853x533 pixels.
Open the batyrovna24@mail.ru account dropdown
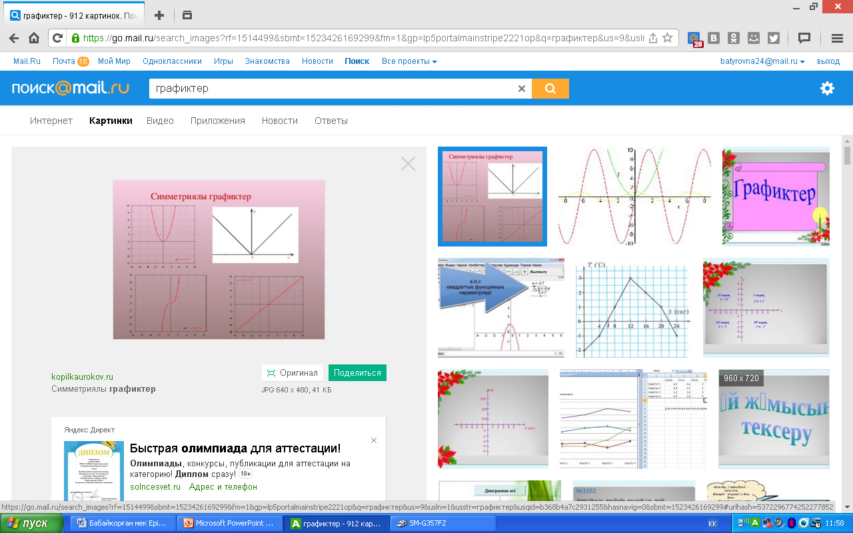(762, 61)
